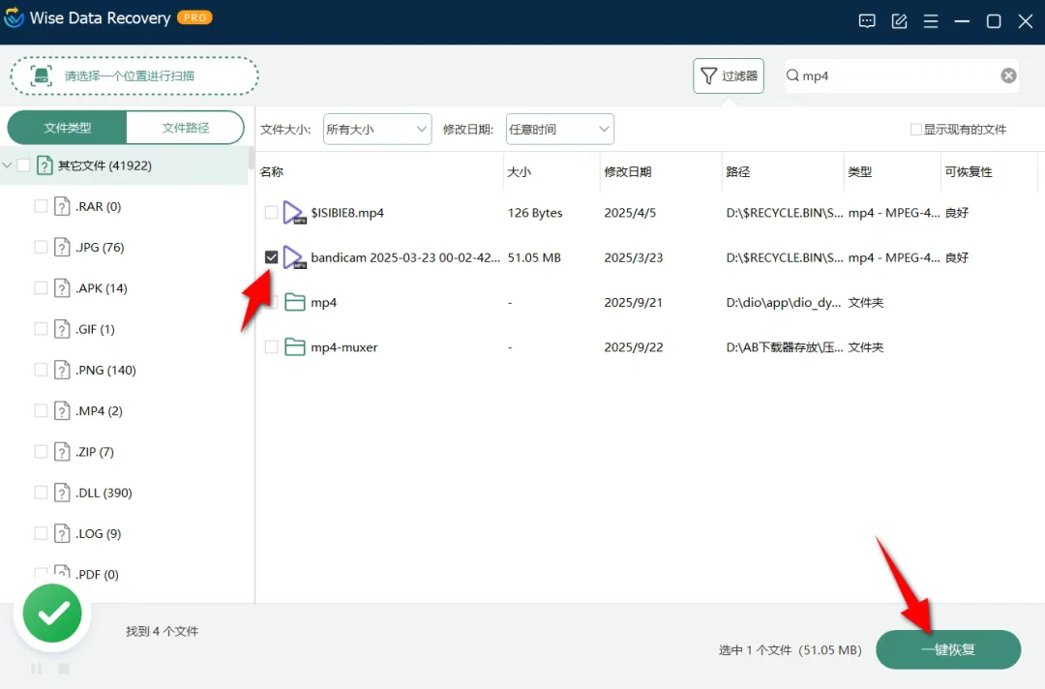
Task: Clear the mp4 search text with X icon
Action: coord(1008,75)
